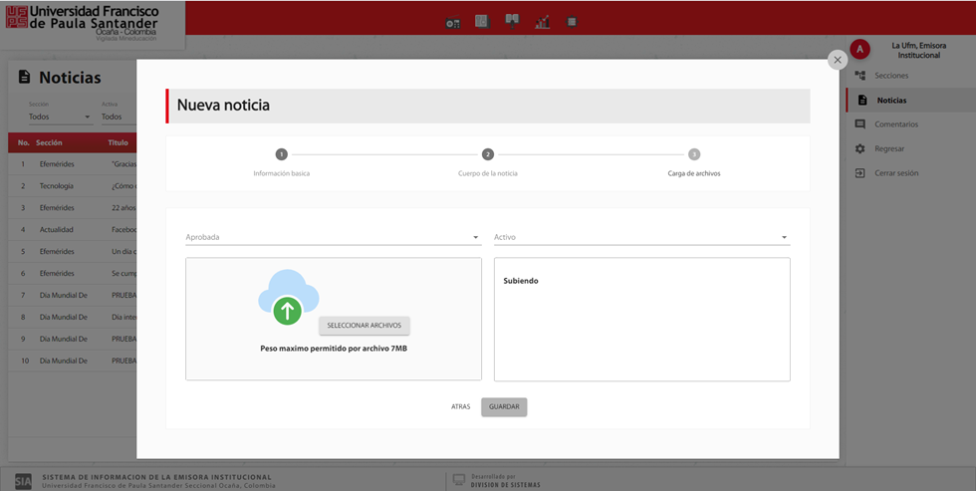
Task: Go back with the Atras button
Action: click(x=460, y=407)
